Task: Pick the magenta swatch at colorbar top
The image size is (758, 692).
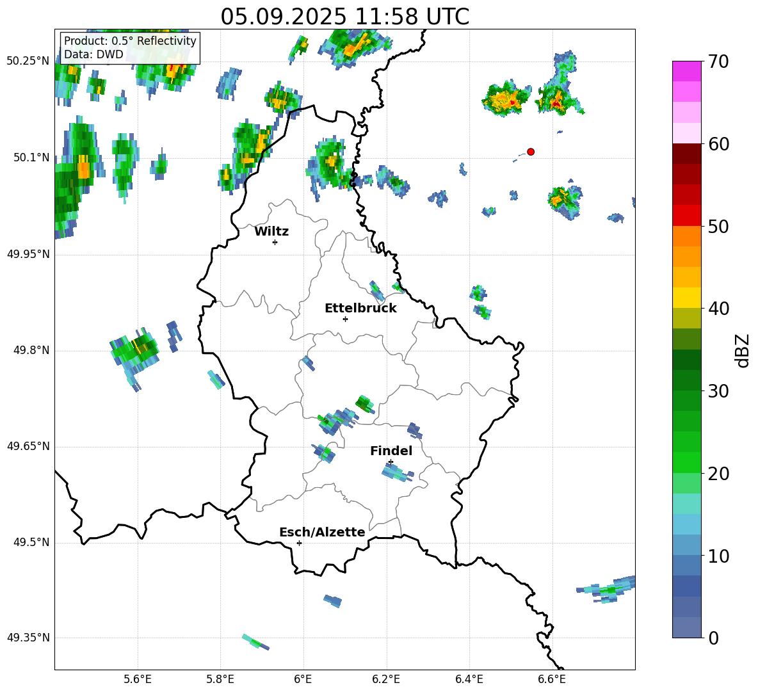Action: click(687, 71)
